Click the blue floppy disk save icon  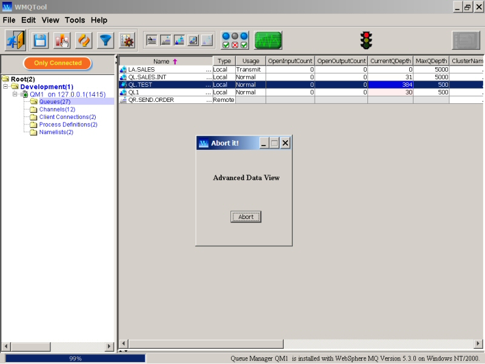(x=40, y=41)
